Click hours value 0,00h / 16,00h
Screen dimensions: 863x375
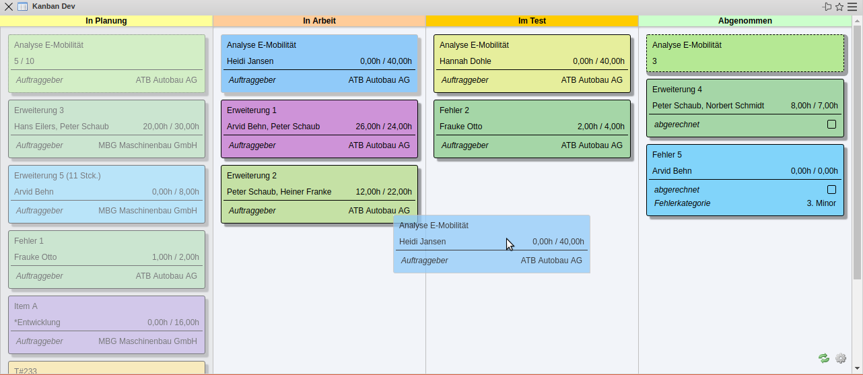[173, 322]
